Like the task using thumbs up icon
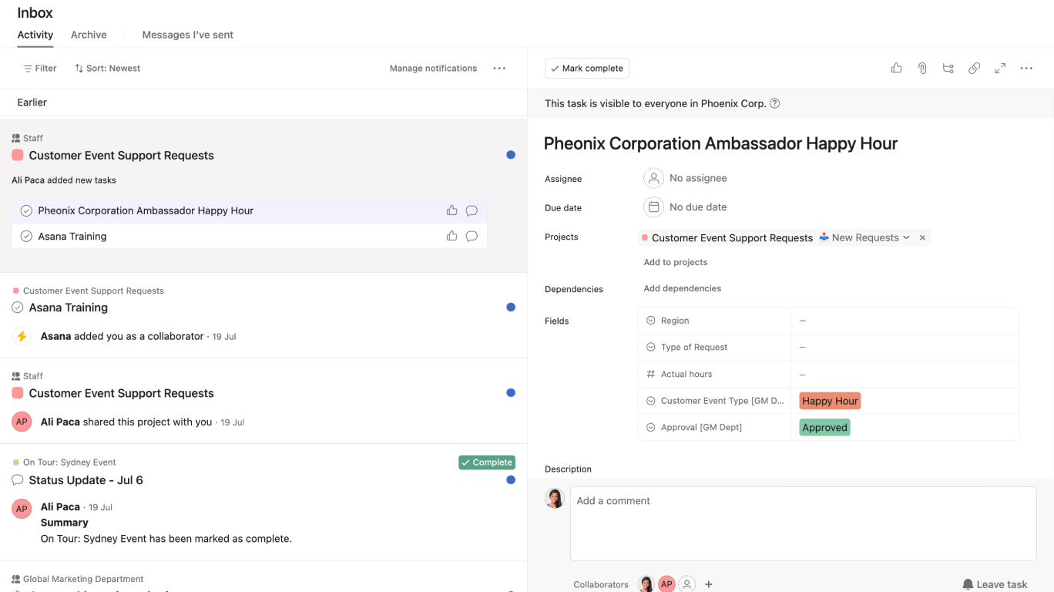Screen dimensions: 1054x592 click(896, 68)
